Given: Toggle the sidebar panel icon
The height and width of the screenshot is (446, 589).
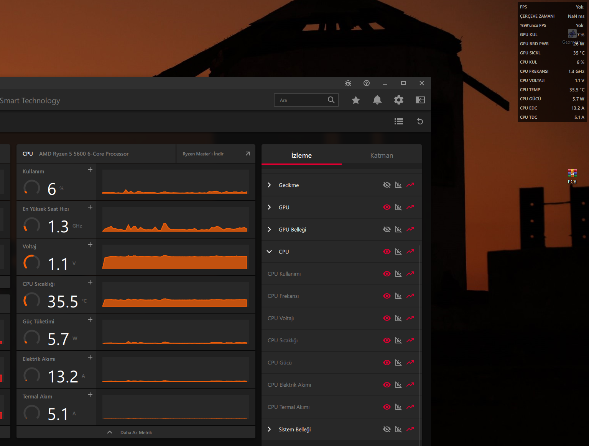Looking at the screenshot, I should point(420,100).
